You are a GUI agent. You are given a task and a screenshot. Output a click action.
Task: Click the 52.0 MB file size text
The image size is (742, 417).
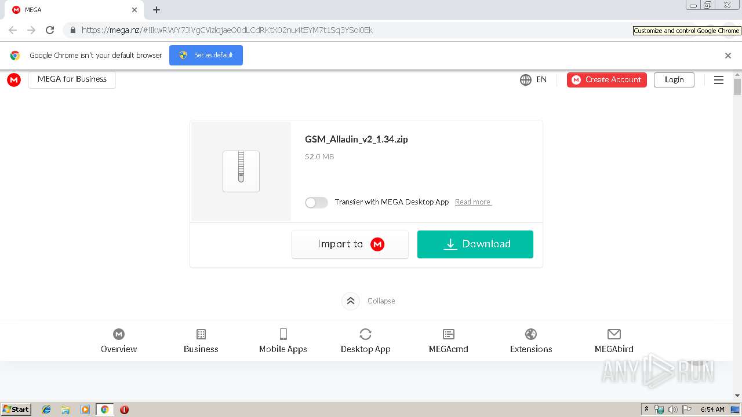[x=319, y=156]
